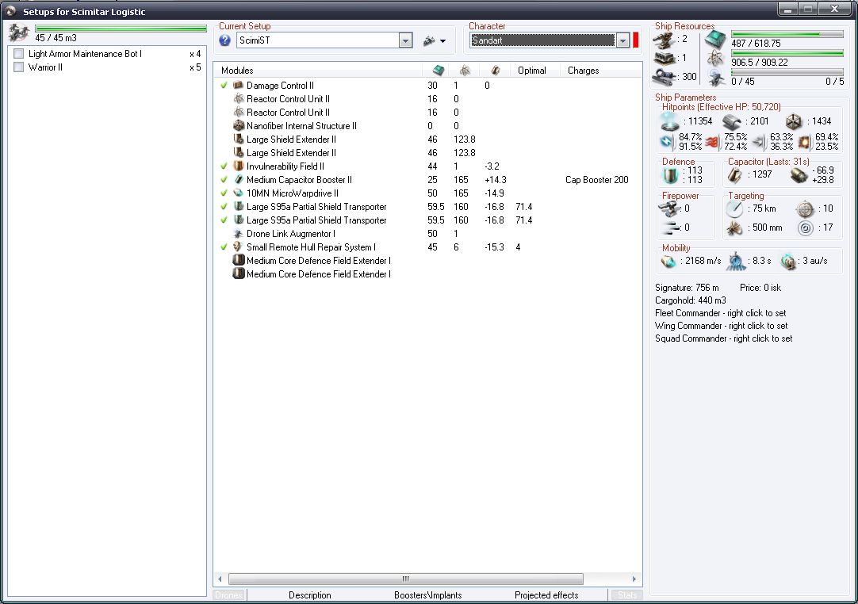Click Wing Commander right click to set
Screen dimensions: 858x604
[x=721, y=326]
